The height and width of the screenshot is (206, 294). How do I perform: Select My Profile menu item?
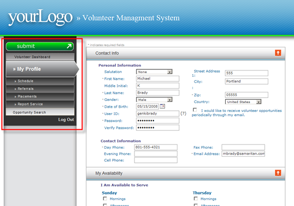[x=43, y=69]
